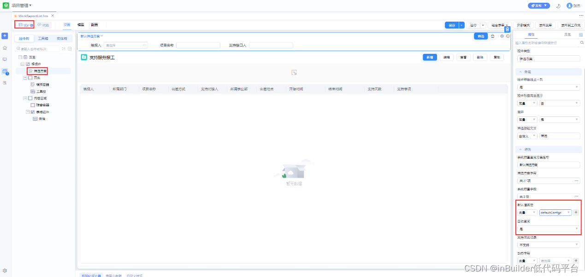Collapse the 页面 tree node
This screenshot has width=585, height=277.
point(20,57)
